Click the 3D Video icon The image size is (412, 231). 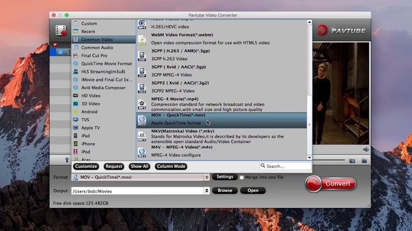pos(76,103)
